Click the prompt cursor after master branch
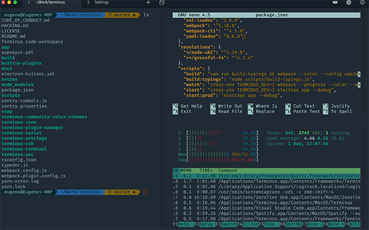369x230 pixels. (145, 192)
